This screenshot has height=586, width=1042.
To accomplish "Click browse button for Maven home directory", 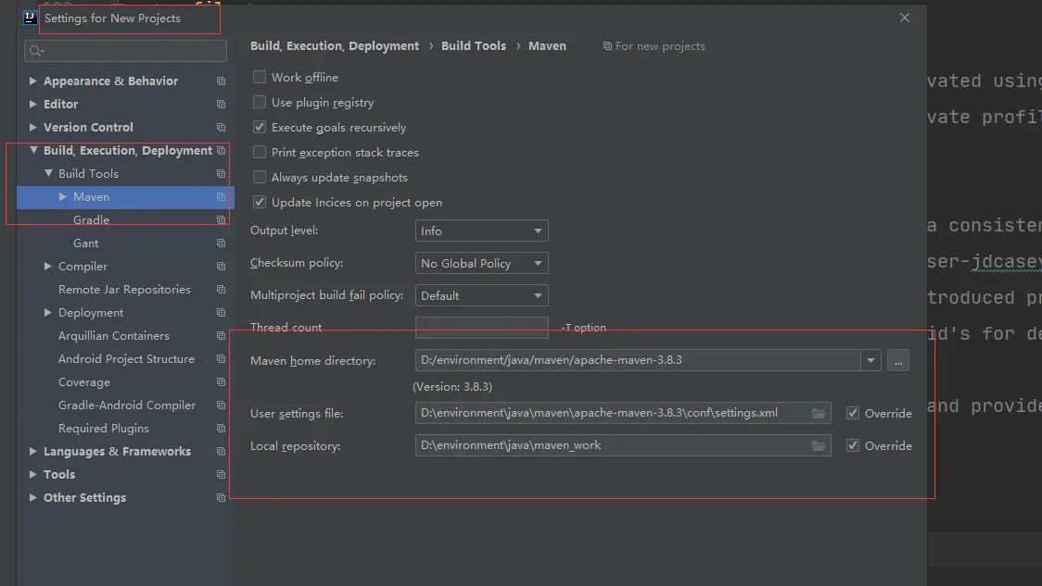I will click(x=897, y=361).
